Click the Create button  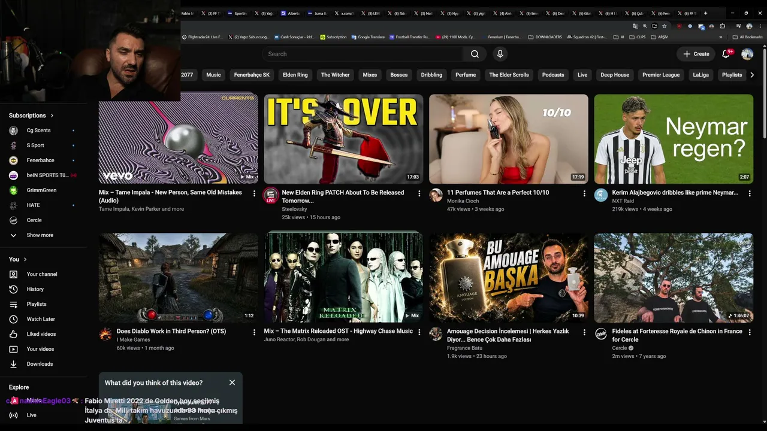coord(696,54)
